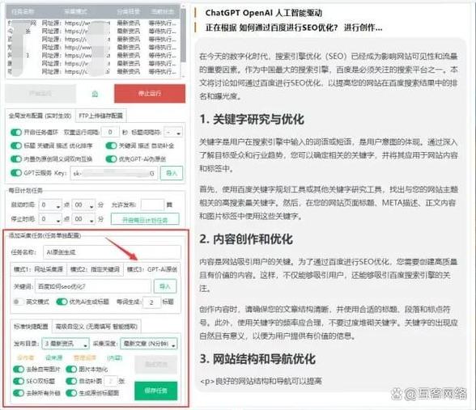The width and height of the screenshot is (476, 410).
Task: Click the GPT Key sk- input field
Action: coord(114,173)
